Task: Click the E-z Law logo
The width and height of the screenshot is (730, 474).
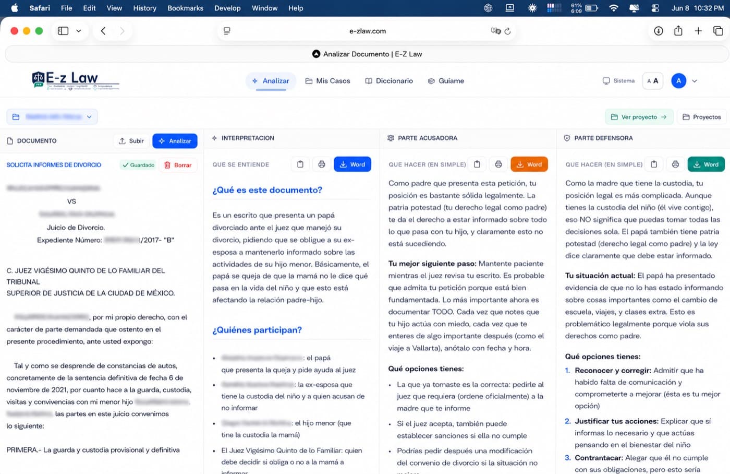Action: (76, 80)
